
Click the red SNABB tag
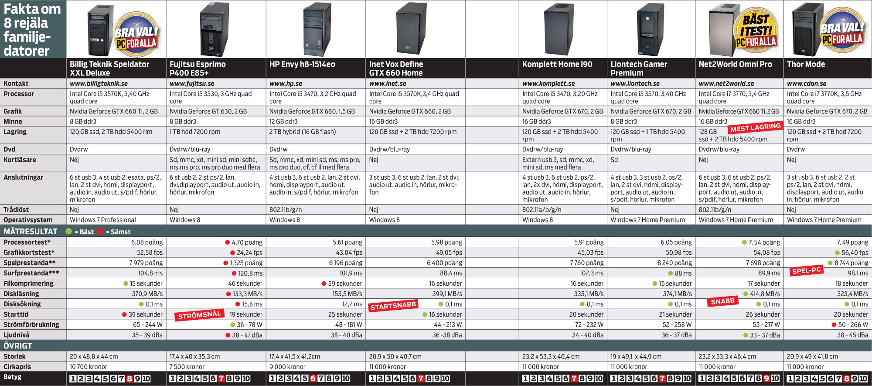[722, 301]
